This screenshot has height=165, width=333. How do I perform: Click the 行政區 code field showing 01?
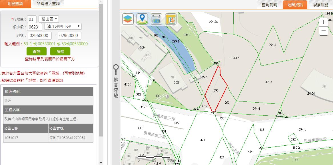click(32, 19)
